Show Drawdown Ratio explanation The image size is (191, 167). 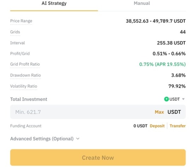click(25, 75)
